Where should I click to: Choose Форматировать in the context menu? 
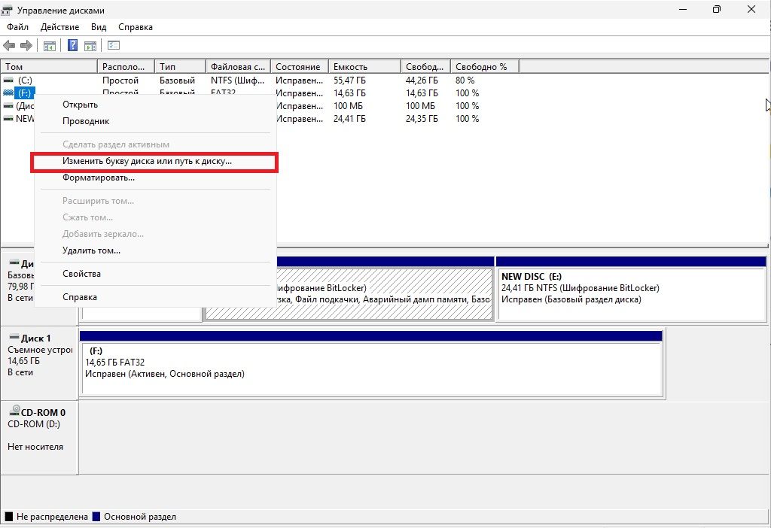tap(155, 178)
